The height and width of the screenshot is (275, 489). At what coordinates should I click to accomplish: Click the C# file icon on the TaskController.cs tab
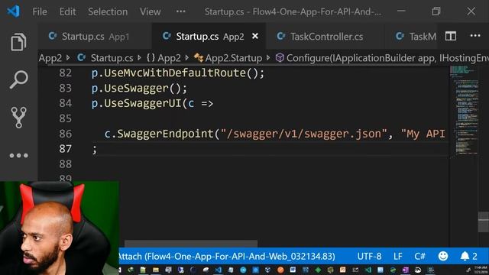[280, 36]
